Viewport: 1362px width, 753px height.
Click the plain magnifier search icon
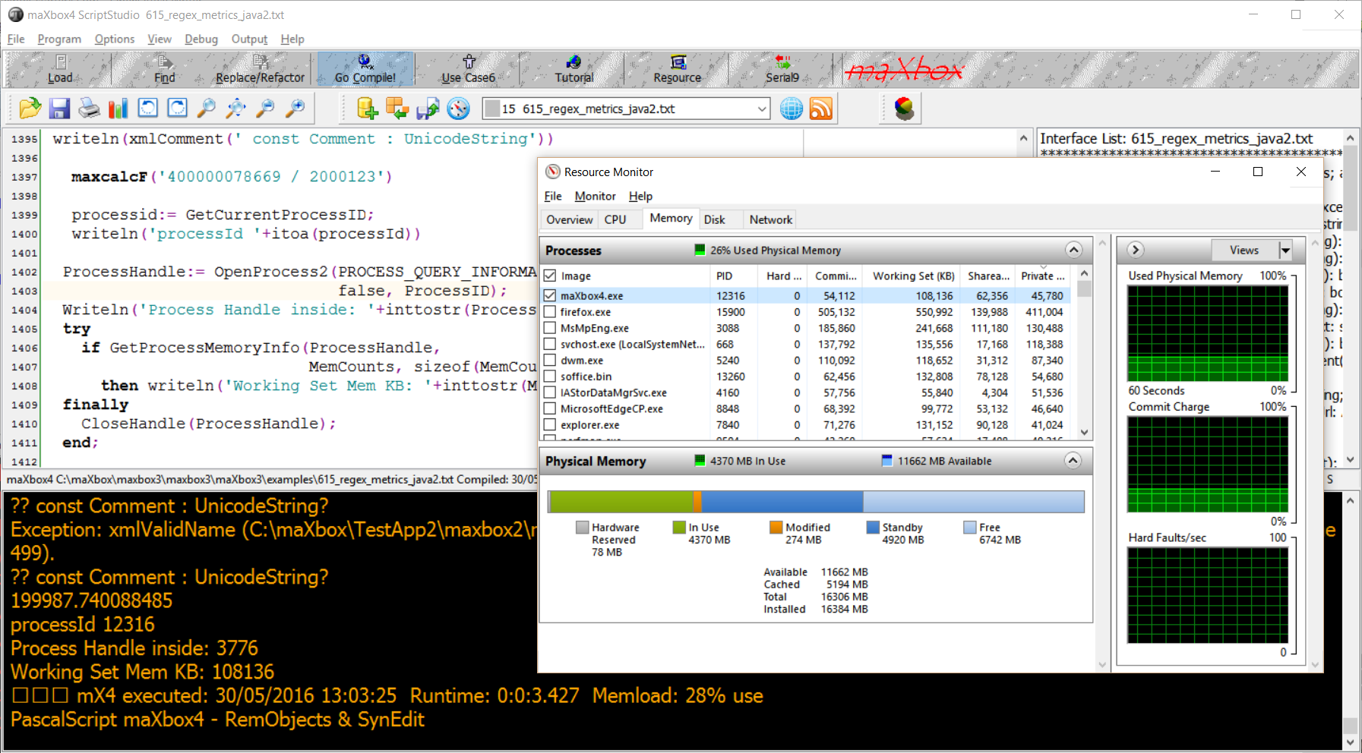pos(207,109)
